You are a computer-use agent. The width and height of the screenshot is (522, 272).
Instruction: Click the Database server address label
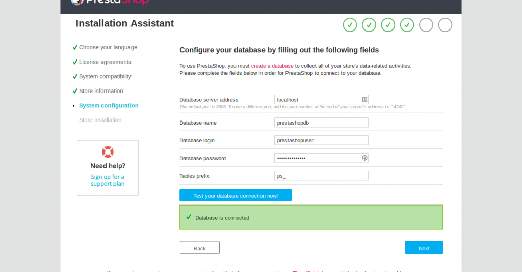click(x=208, y=100)
